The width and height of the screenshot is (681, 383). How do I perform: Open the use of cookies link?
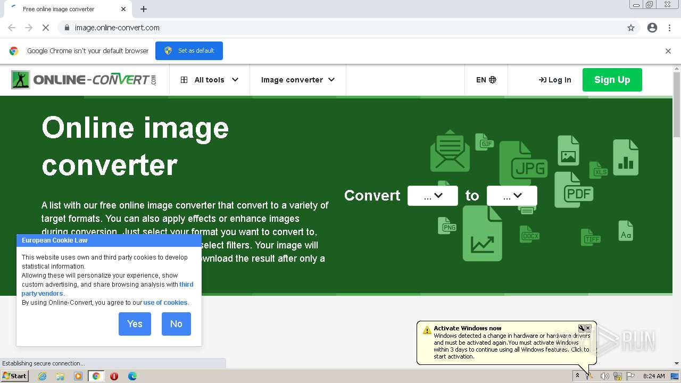click(165, 303)
